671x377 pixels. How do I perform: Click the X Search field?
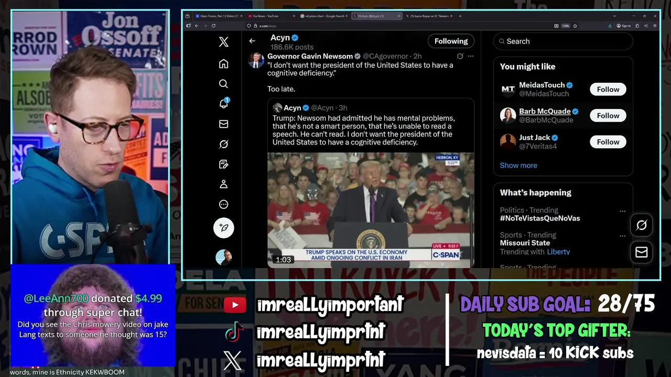[563, 41]
